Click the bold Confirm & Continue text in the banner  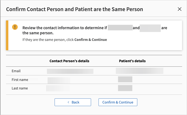point(91,40)
